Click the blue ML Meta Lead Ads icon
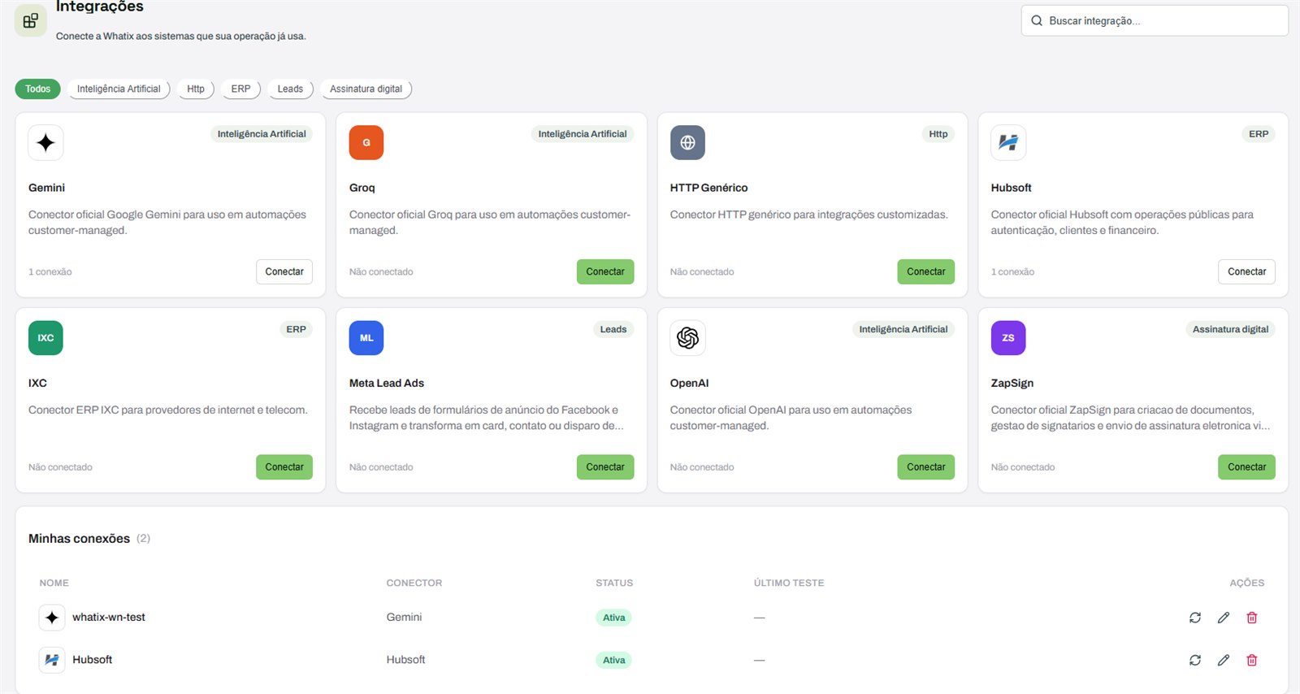 pos(366,338)
